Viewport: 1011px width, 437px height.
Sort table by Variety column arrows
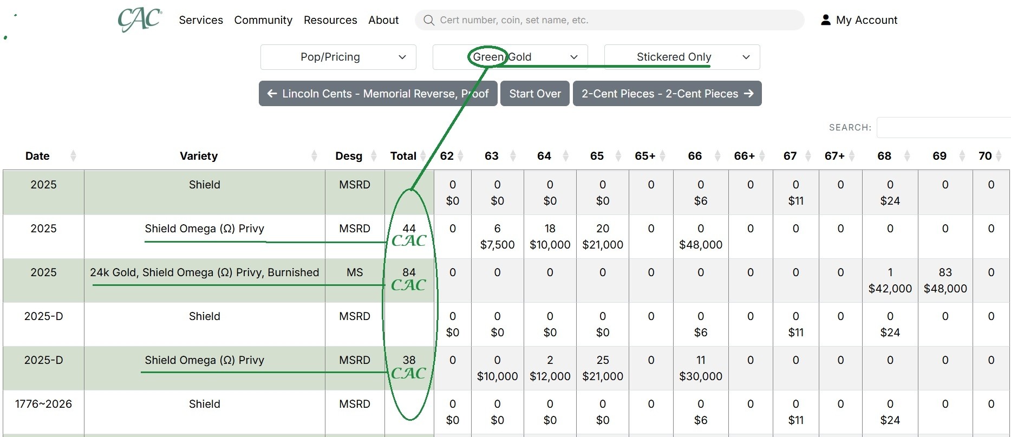(314, 156)
